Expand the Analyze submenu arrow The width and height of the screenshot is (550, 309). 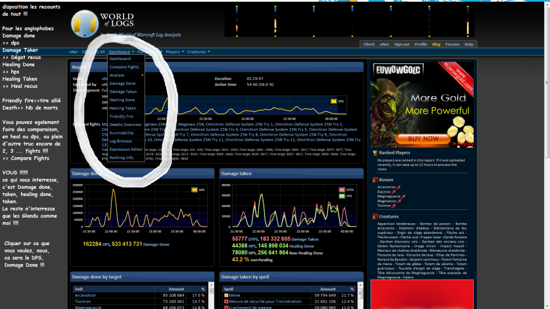point(142,75)
